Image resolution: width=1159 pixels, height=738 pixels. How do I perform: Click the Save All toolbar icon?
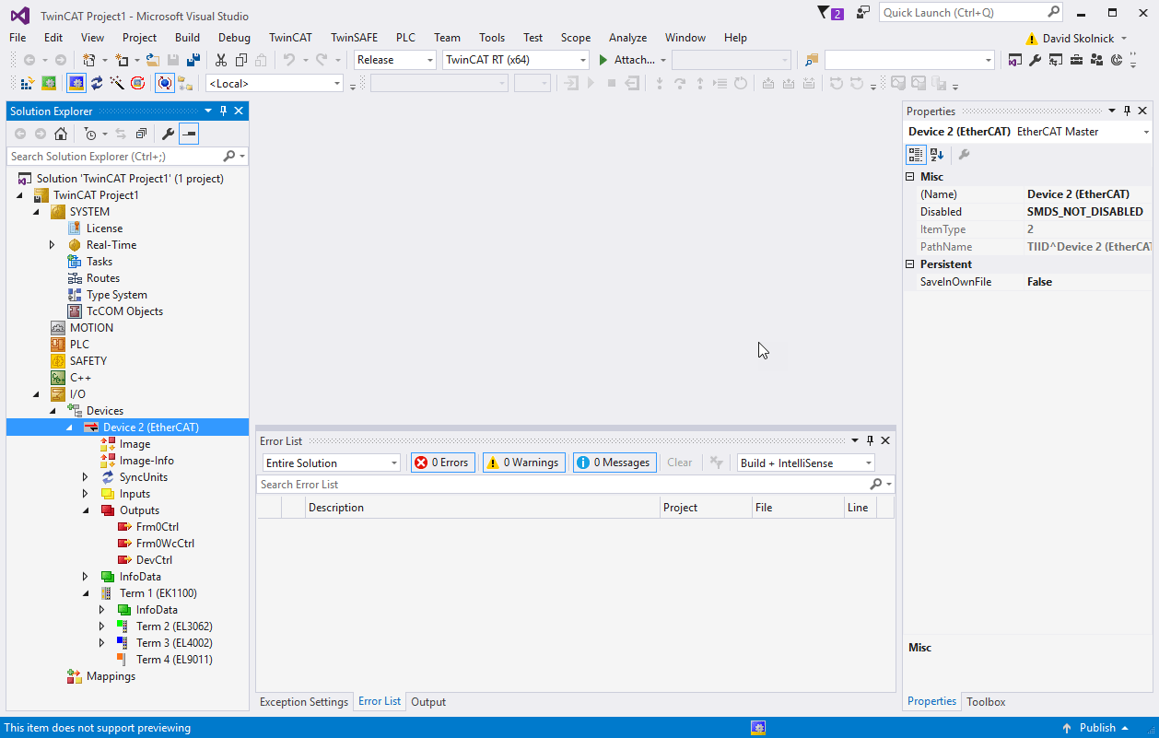[193, 60]
